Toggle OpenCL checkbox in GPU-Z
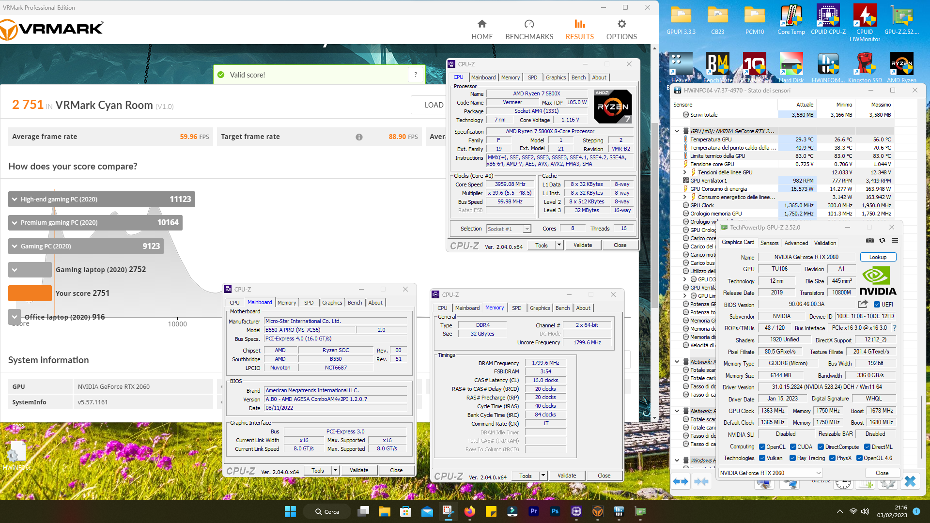The width and height of the screenshot is (930, 523). click(x=762, y=447)
